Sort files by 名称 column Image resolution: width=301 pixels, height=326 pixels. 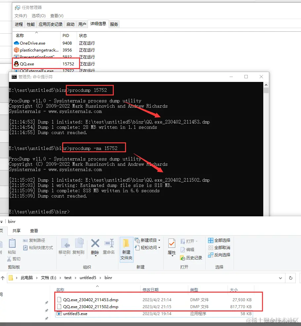60,290
